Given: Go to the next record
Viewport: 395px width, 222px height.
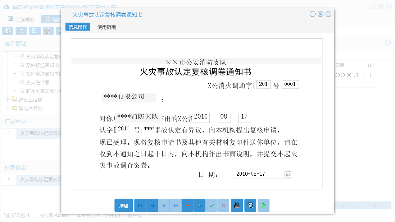Looking at the screenshot, I should coord(164,205).
